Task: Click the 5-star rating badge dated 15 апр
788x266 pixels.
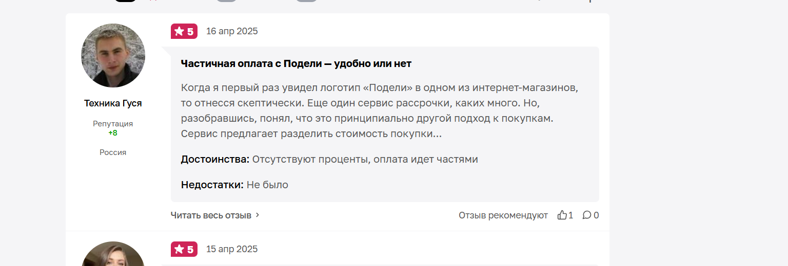Action: pos(184,249)
